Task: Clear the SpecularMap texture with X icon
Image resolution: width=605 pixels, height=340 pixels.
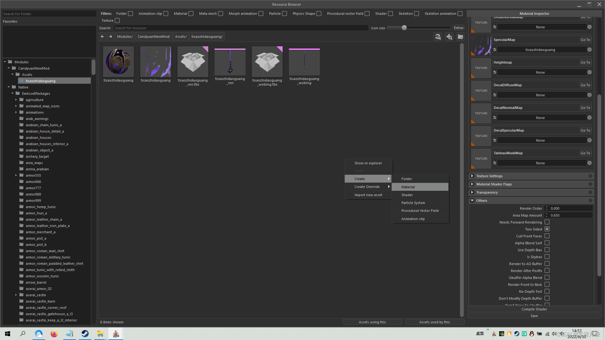Action: click(x=590, y=50)
